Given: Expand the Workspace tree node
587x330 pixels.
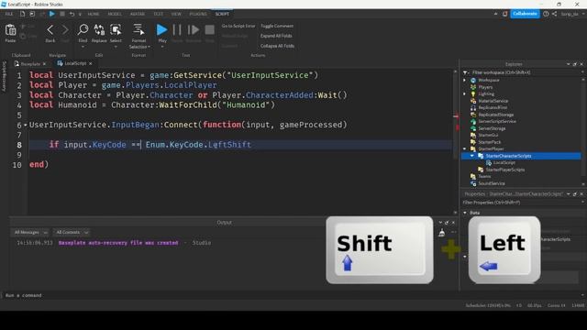Looking at the screenshot, I should coord(465,80).
